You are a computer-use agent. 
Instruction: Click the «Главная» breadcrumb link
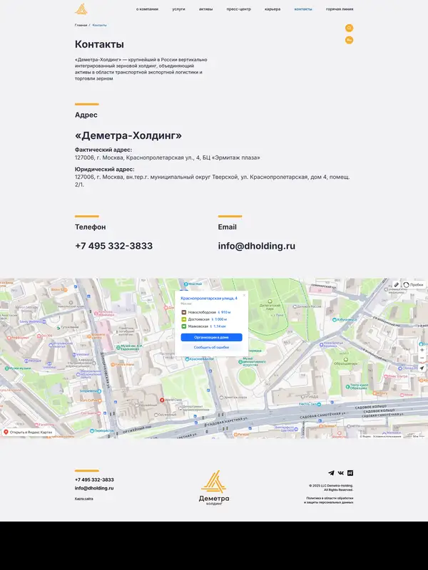(81, 25)
